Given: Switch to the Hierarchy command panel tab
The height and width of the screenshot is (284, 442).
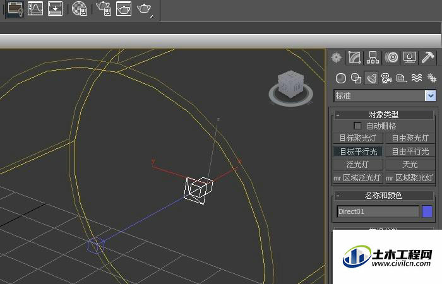Looking at the screenshot, I should click(373, 57).
